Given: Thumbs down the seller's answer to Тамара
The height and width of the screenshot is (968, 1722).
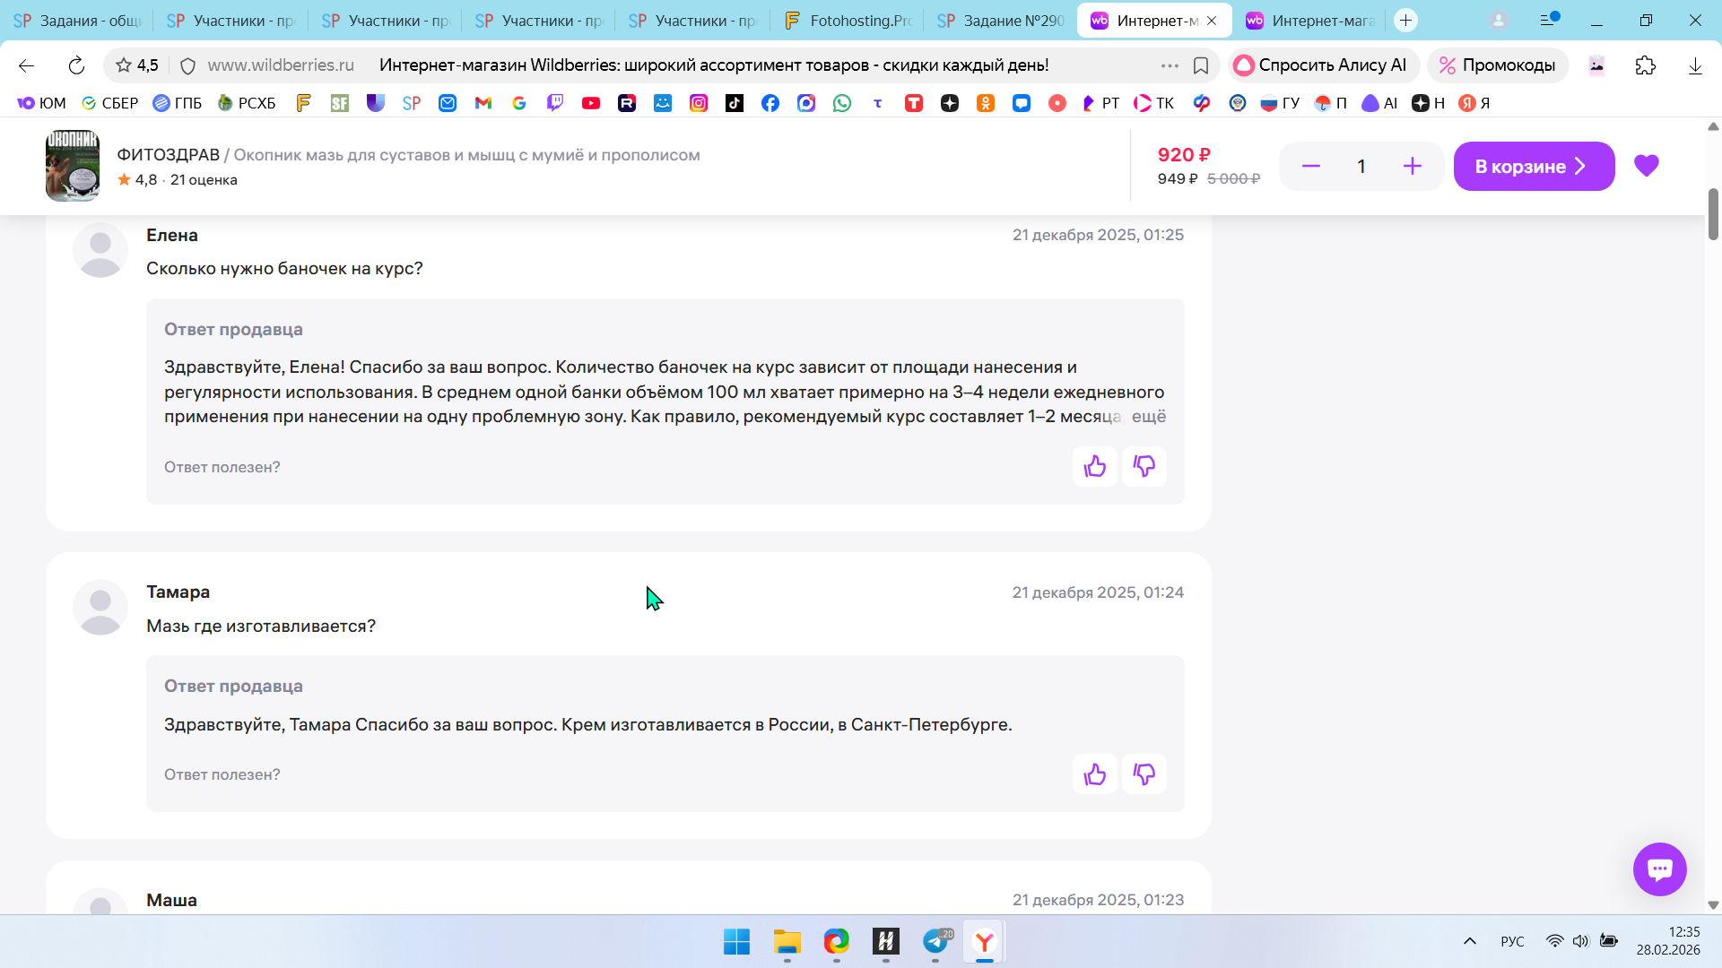Looking at the screenshot, I should click(x=1144, y=774).
